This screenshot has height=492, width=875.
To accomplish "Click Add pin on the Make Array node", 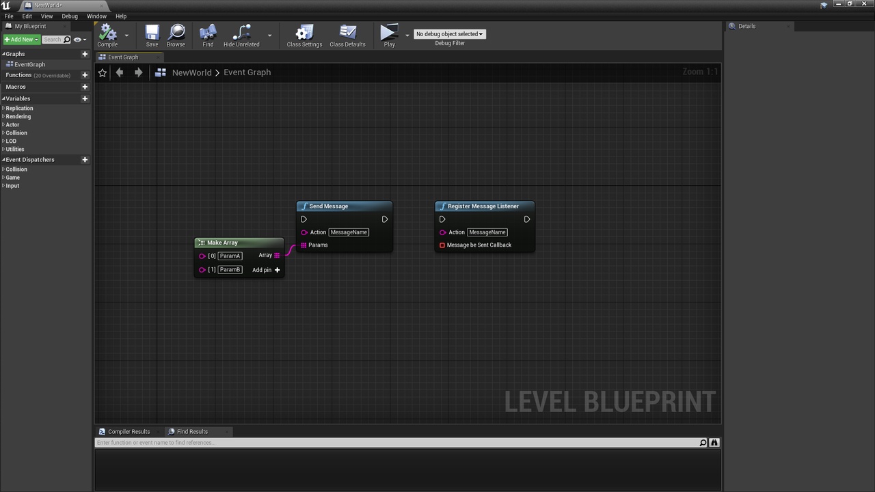I will click(266, 270).
